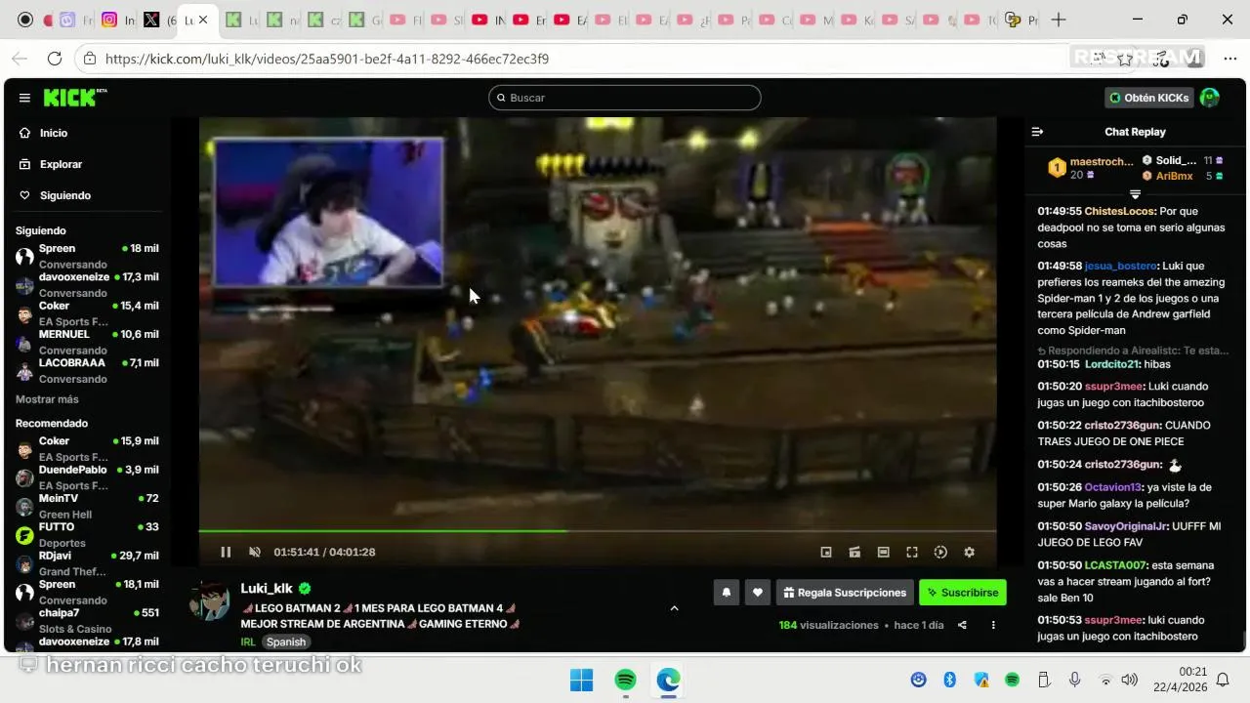Open Coker channel under Siguiendo
The height and width of the screenshot is (703, 1250).
pos(87,312)
